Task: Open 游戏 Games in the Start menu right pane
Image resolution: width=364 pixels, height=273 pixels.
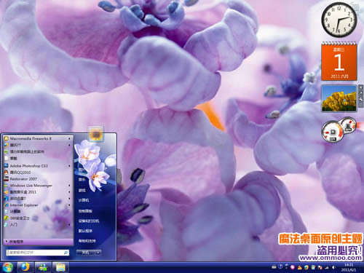Action: tap(82, 190)
